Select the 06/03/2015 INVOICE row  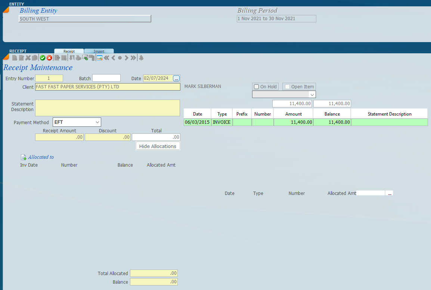[x=261, y=122]
